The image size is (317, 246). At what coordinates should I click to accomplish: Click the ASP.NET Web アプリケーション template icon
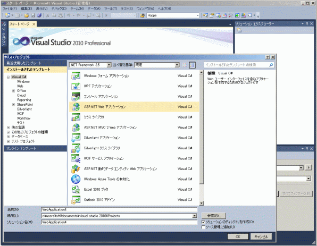(76, 107)
